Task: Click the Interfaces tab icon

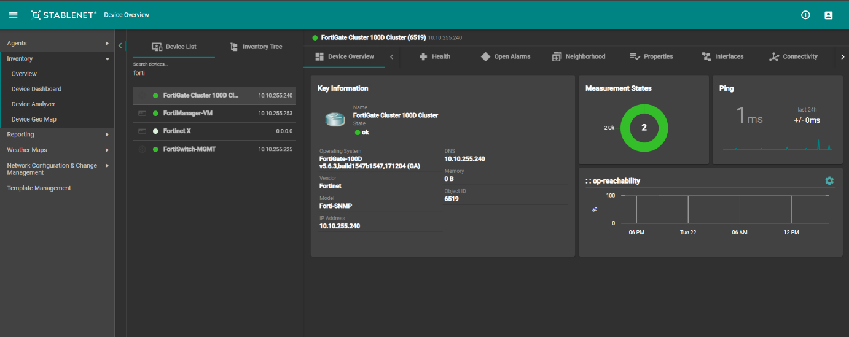Action: (x=706, y=56)
